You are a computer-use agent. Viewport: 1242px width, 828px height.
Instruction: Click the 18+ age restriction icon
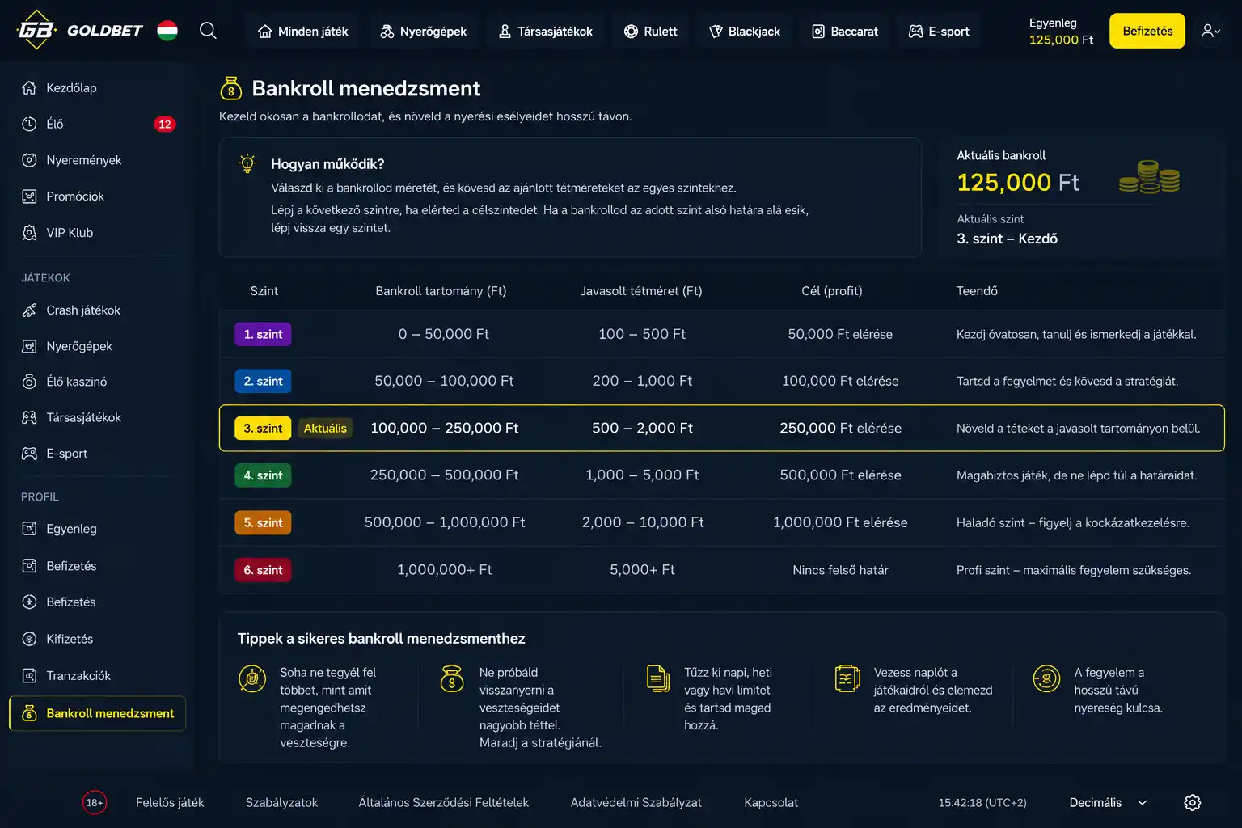(95, 802)
